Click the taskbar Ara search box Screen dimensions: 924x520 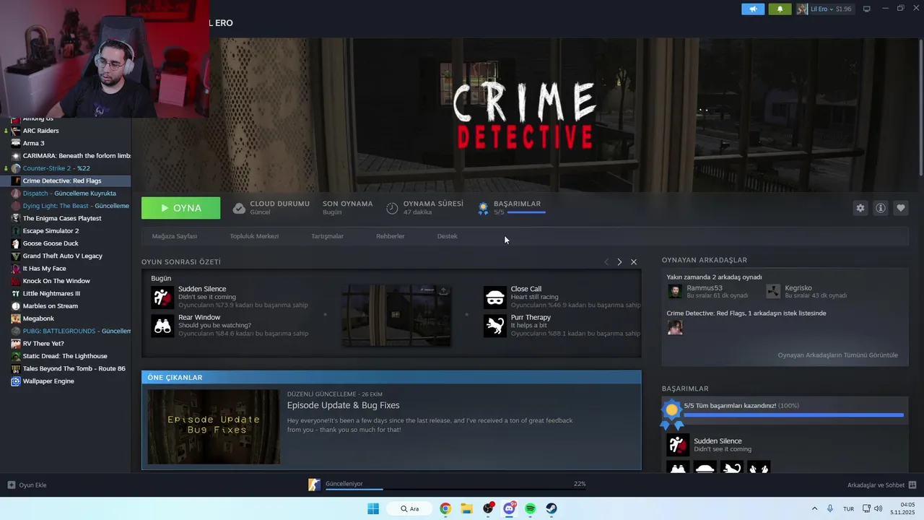(408, 508)
